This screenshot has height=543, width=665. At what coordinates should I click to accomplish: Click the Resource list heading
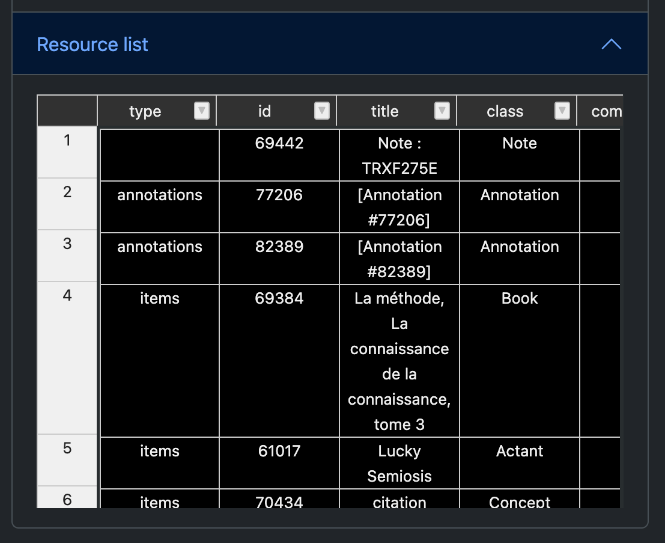tap(93, 44)
